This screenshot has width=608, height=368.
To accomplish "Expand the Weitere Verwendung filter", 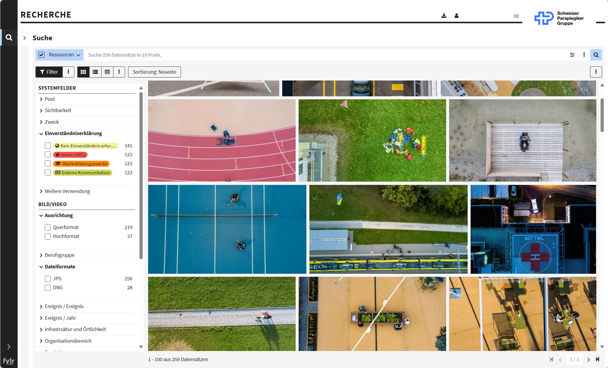I will click(x=87, y=191).
